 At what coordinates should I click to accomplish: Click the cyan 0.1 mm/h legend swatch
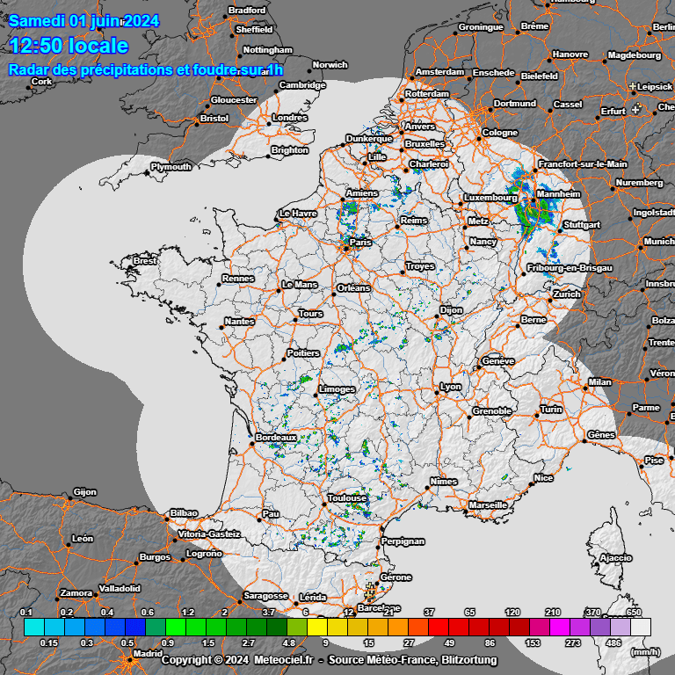[x=33, y=627]
